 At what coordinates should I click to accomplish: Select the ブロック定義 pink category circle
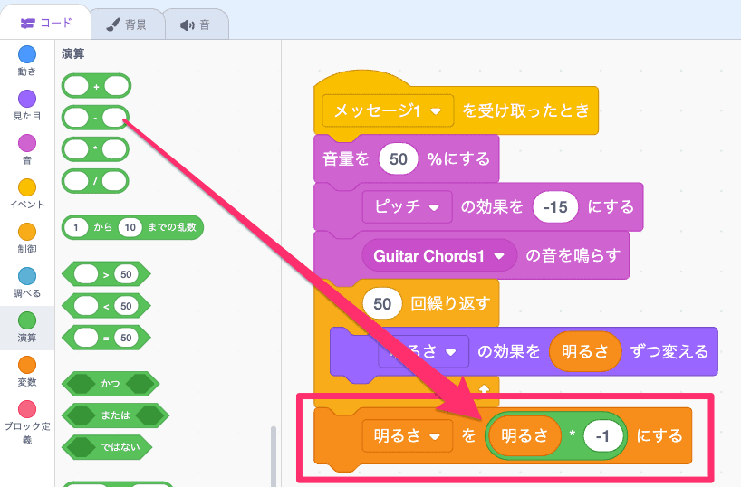click(x=27, y=409)
